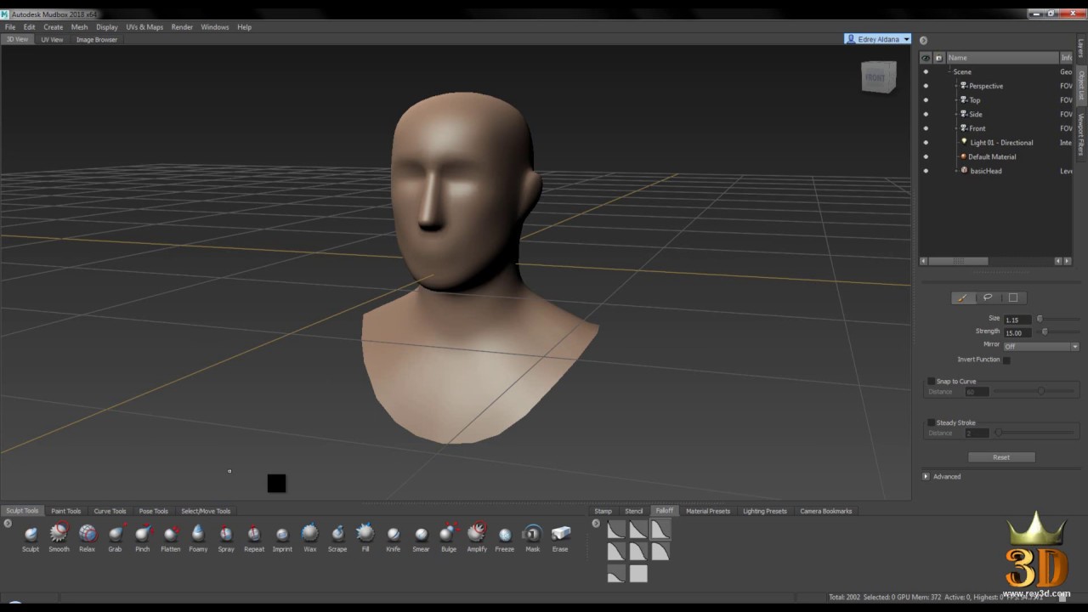Toggle visibility of Front camera
Screen dimensions: 1088x612
click(x=926, y=128)
